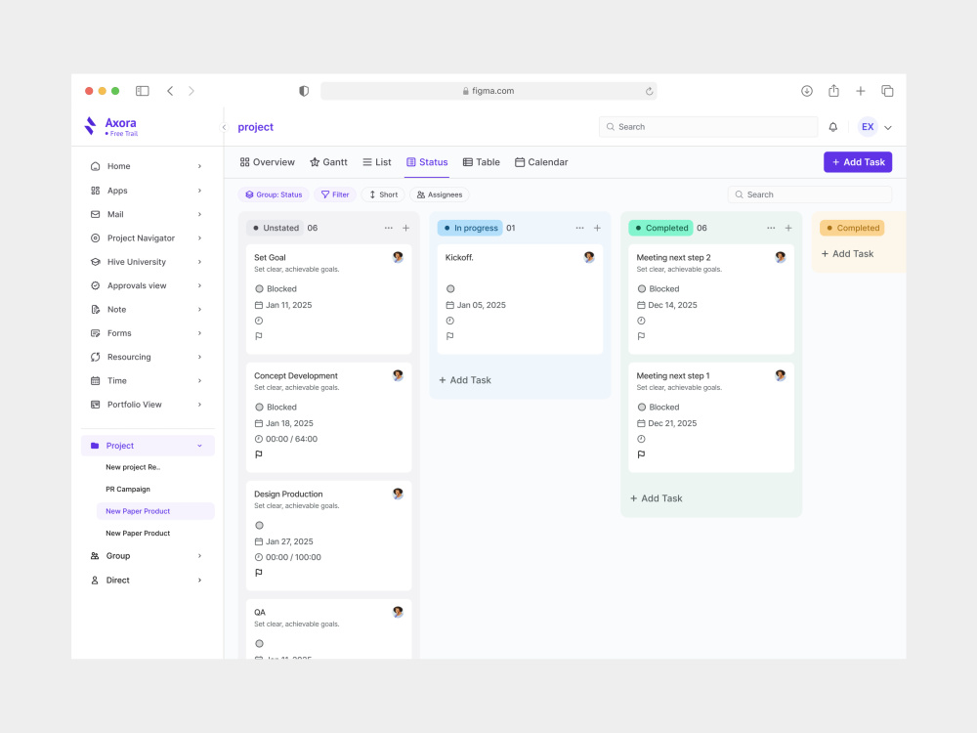The height and width of the screenshot is (733, 977).
Task: Open Unstated column more options dots
Action: (389, 228)
